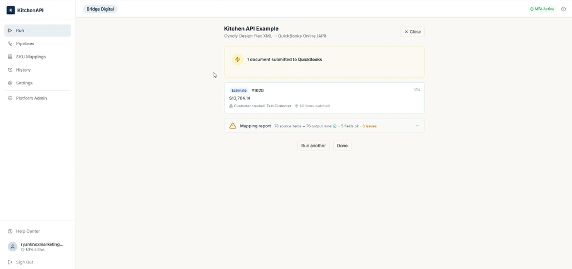
Task: Open the SKU Mappings label
Action: (31, 57)
